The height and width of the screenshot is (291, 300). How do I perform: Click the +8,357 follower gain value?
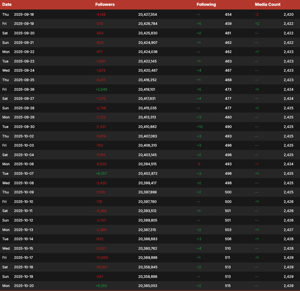point(101,173)
